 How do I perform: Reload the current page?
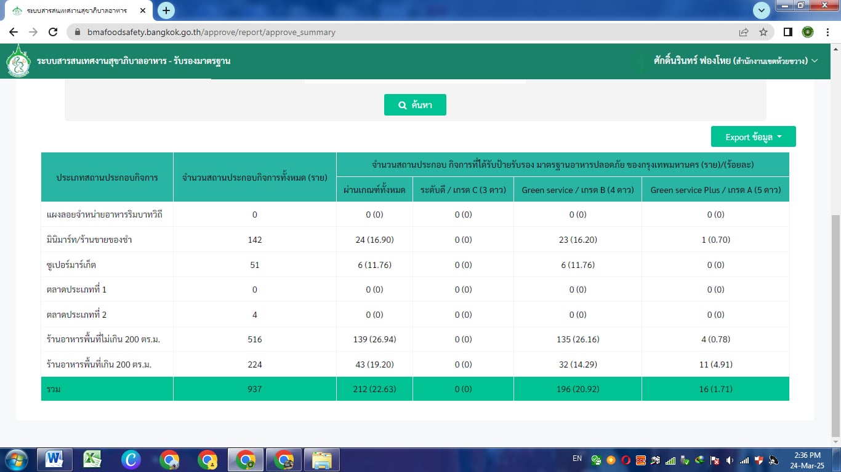point(53,32)
